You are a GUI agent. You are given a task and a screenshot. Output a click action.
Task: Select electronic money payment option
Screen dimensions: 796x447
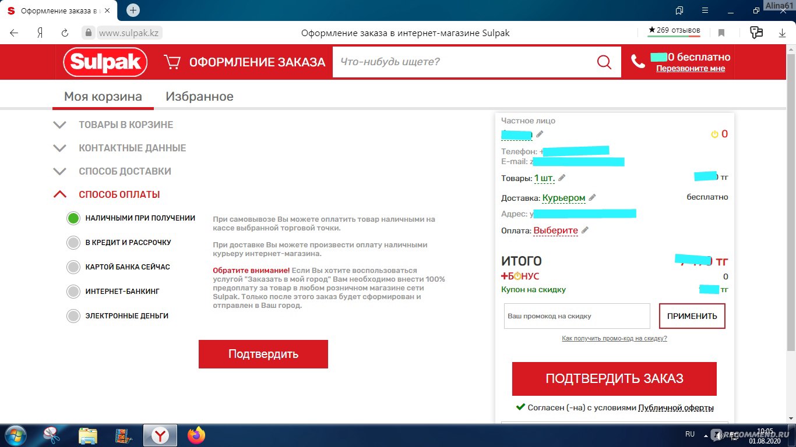coord(73,316)
